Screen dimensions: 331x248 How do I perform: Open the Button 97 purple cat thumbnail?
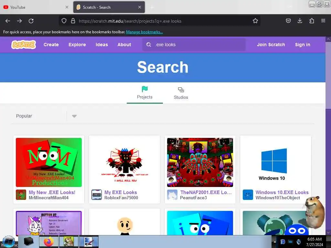click(49, 223)
